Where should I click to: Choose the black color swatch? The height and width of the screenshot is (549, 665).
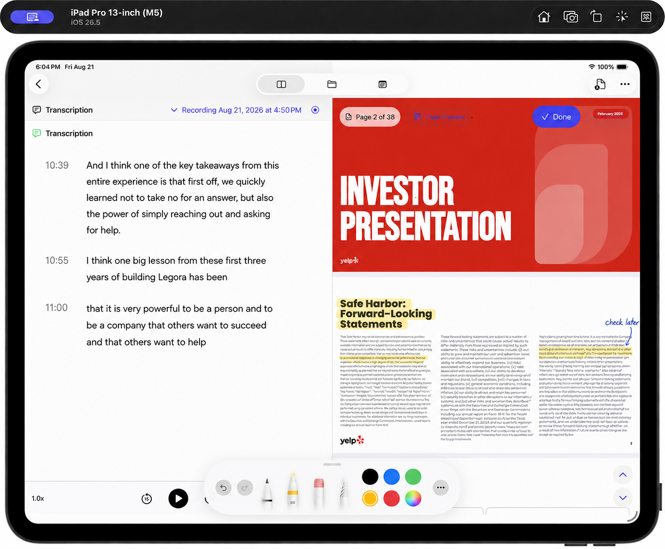click(x=370, y=477)
